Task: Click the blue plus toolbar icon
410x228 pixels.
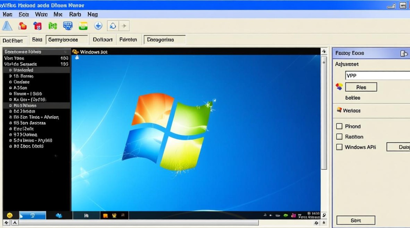Action: click(x=98, y=26)
